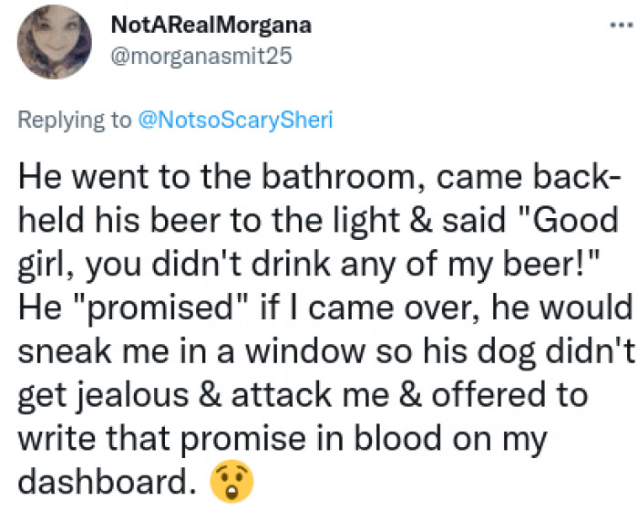Open the three-dot more options menu
Image resolution: width=638 pixels, height=511 pixels.
point(622,25)
